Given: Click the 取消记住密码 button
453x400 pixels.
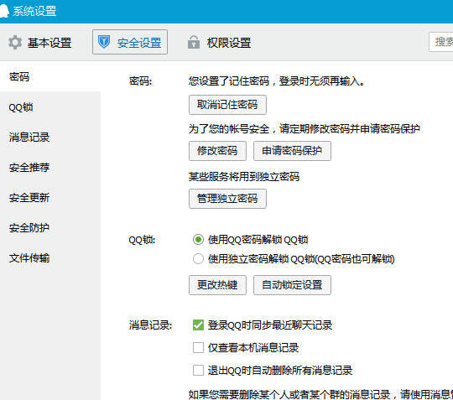Looking at the screenshot, I should 227,105.
